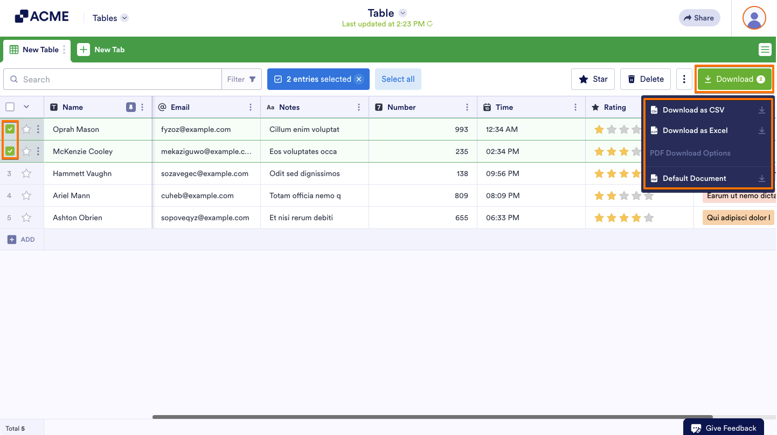Click the 'Qui adipisci dolor' tag
The width and height of the screenshot is (777, 435).
point(739,217)
